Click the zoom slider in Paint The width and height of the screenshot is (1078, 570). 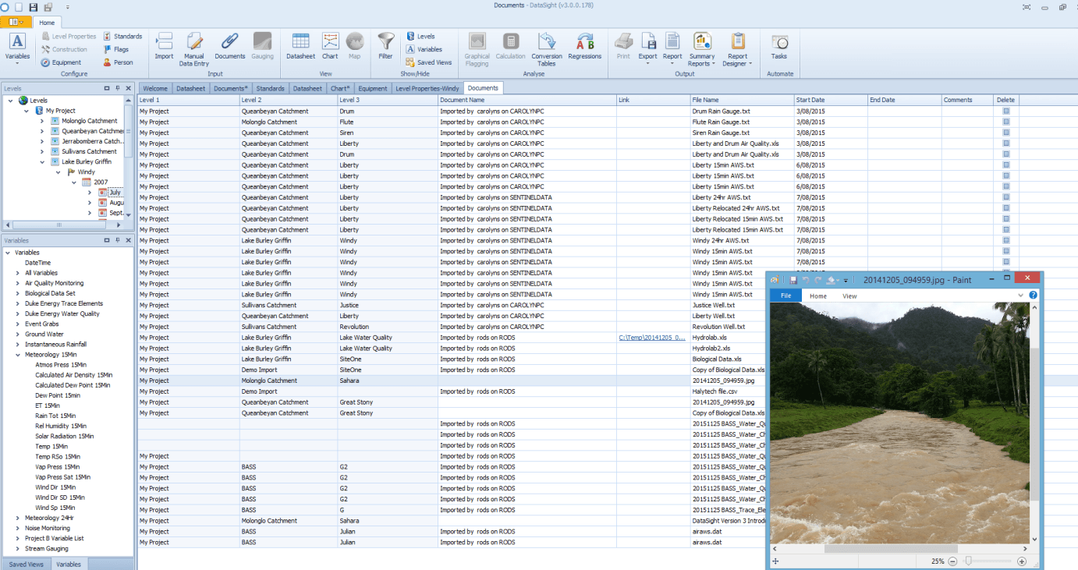tap(970, 561)
